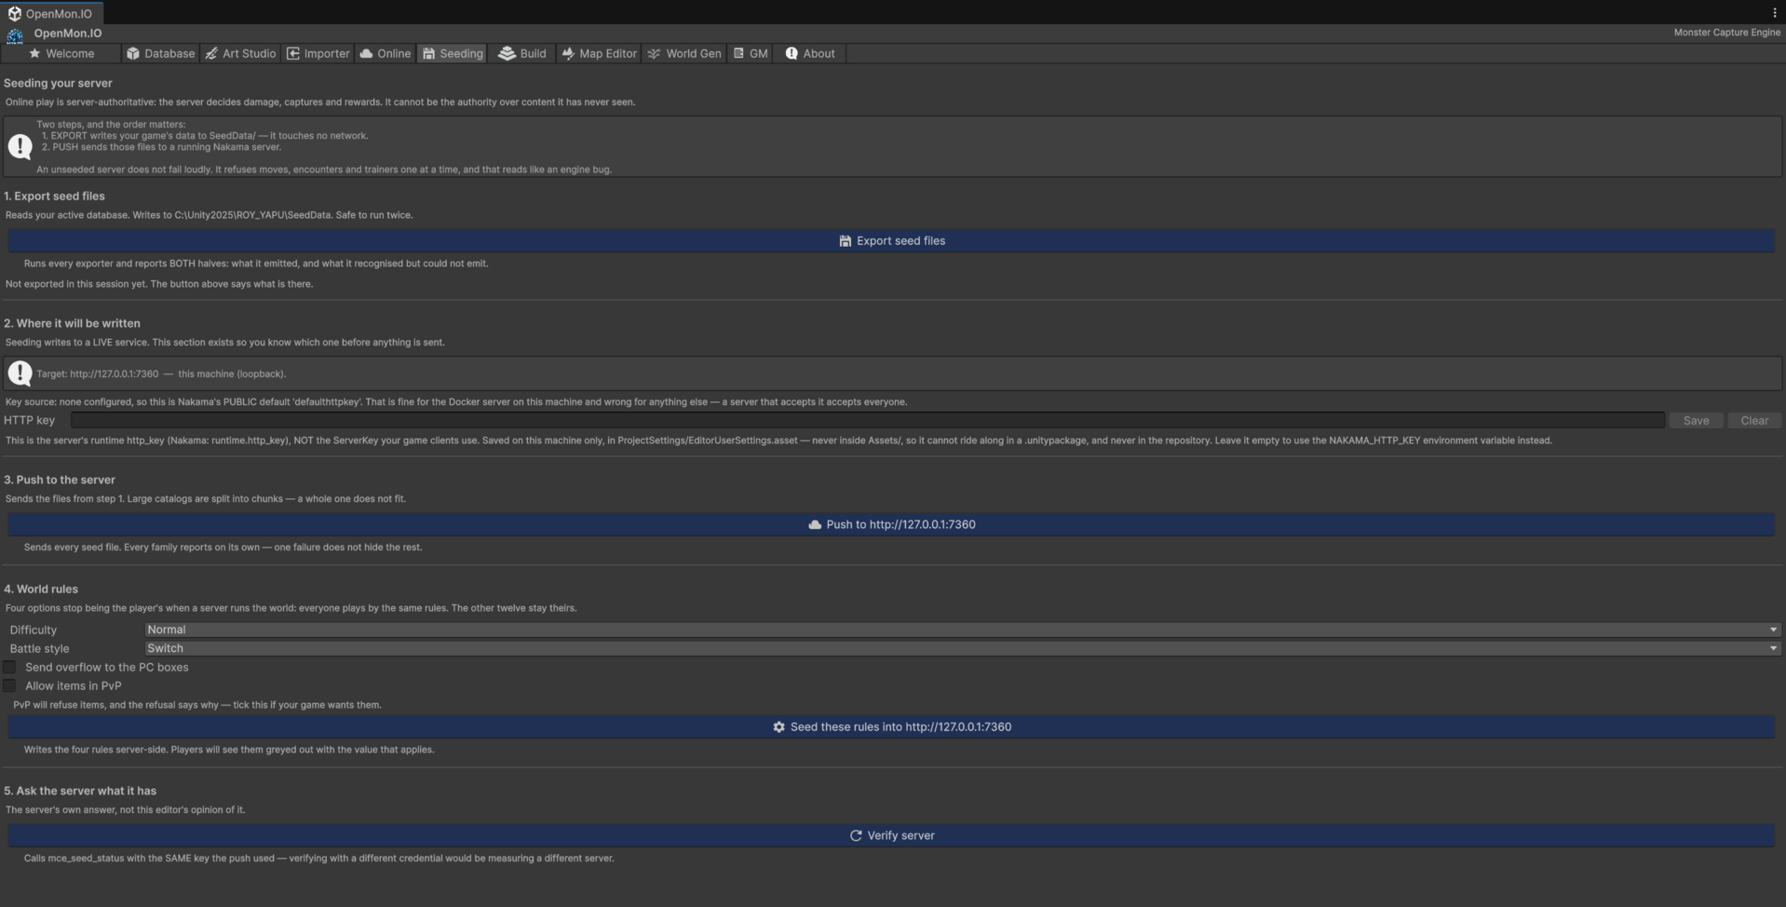Click the '5. Ask the server what it has' heading
The height and width of the screenshot is (907, 1786).
[x=80, y=792]
